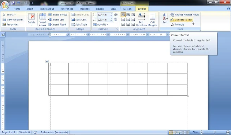This screenshot has width=231, height=135.
Task: Click the row height field showing 1,24 cm
Action: tap(103, 14)
